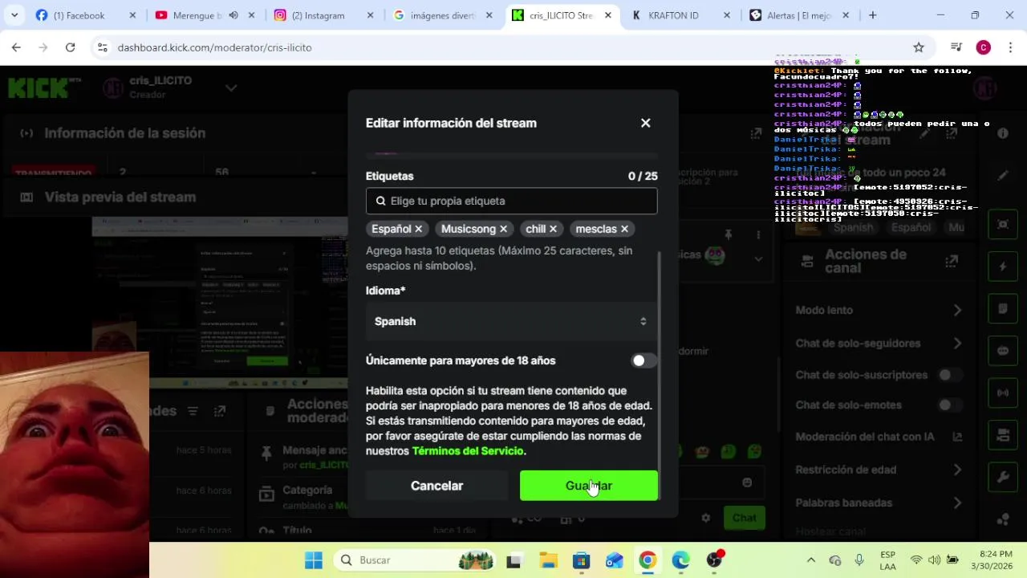Bookmark this page with the star
This screenshot has width=1027, height=578.
click(919, 47)
